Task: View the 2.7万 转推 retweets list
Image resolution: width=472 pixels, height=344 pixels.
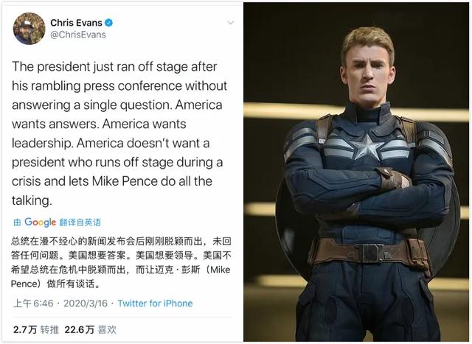Action: pos(36,329)
